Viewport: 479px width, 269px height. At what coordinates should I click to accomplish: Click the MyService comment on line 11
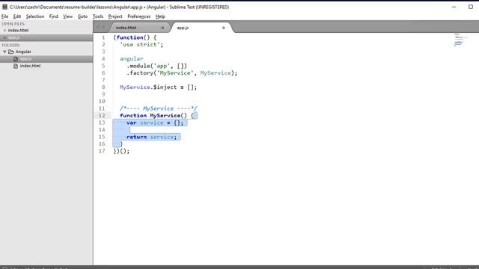click(x=158, y=108)
